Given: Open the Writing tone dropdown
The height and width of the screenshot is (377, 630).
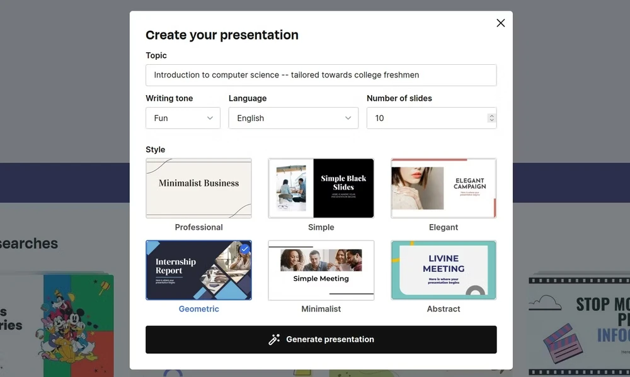Looking at the screenshot, I should pos(183,118).
